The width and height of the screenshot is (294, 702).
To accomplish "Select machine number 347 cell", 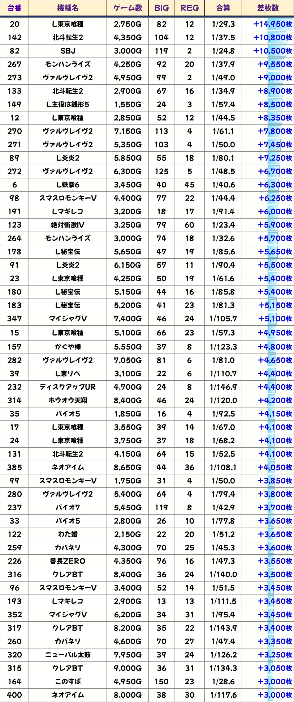I will 14,319.
